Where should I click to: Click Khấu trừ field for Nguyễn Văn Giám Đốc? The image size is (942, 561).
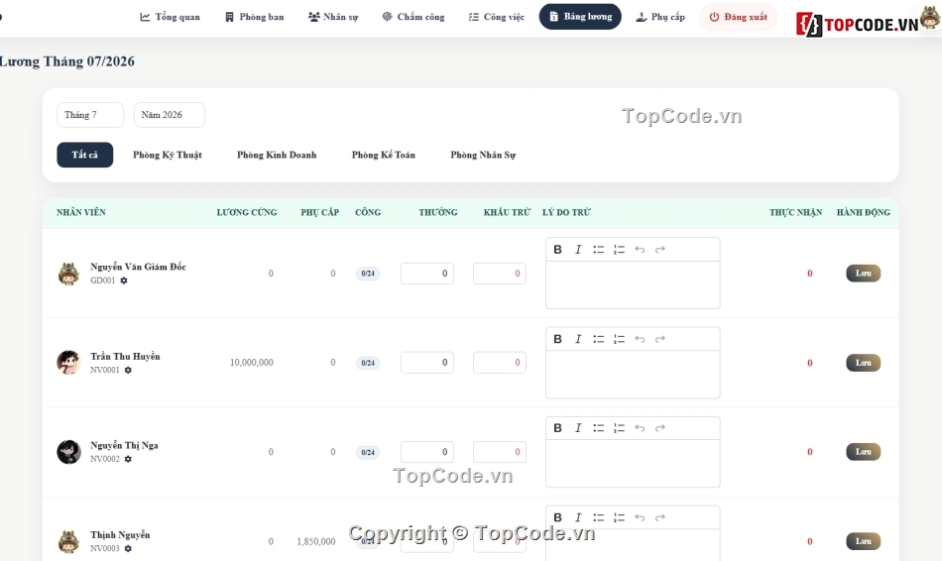500,274
